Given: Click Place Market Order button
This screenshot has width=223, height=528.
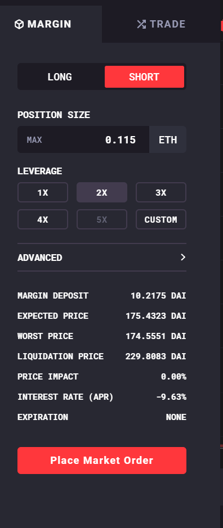Looking at the screenshot, I should coord(102,461).
